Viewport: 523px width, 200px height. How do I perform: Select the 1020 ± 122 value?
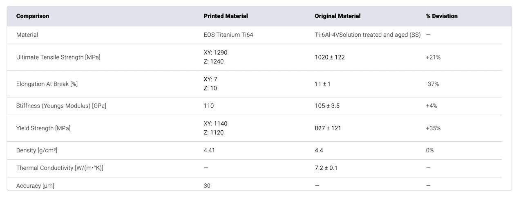coord(330,57)
